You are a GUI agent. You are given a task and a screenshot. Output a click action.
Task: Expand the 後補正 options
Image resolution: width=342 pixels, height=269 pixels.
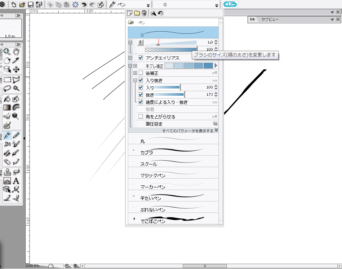(x=135, y=73)
